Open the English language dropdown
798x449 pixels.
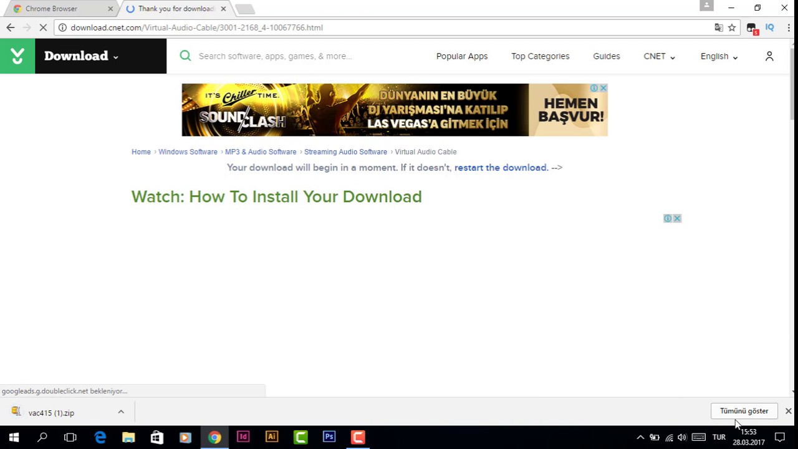[719, 56]
